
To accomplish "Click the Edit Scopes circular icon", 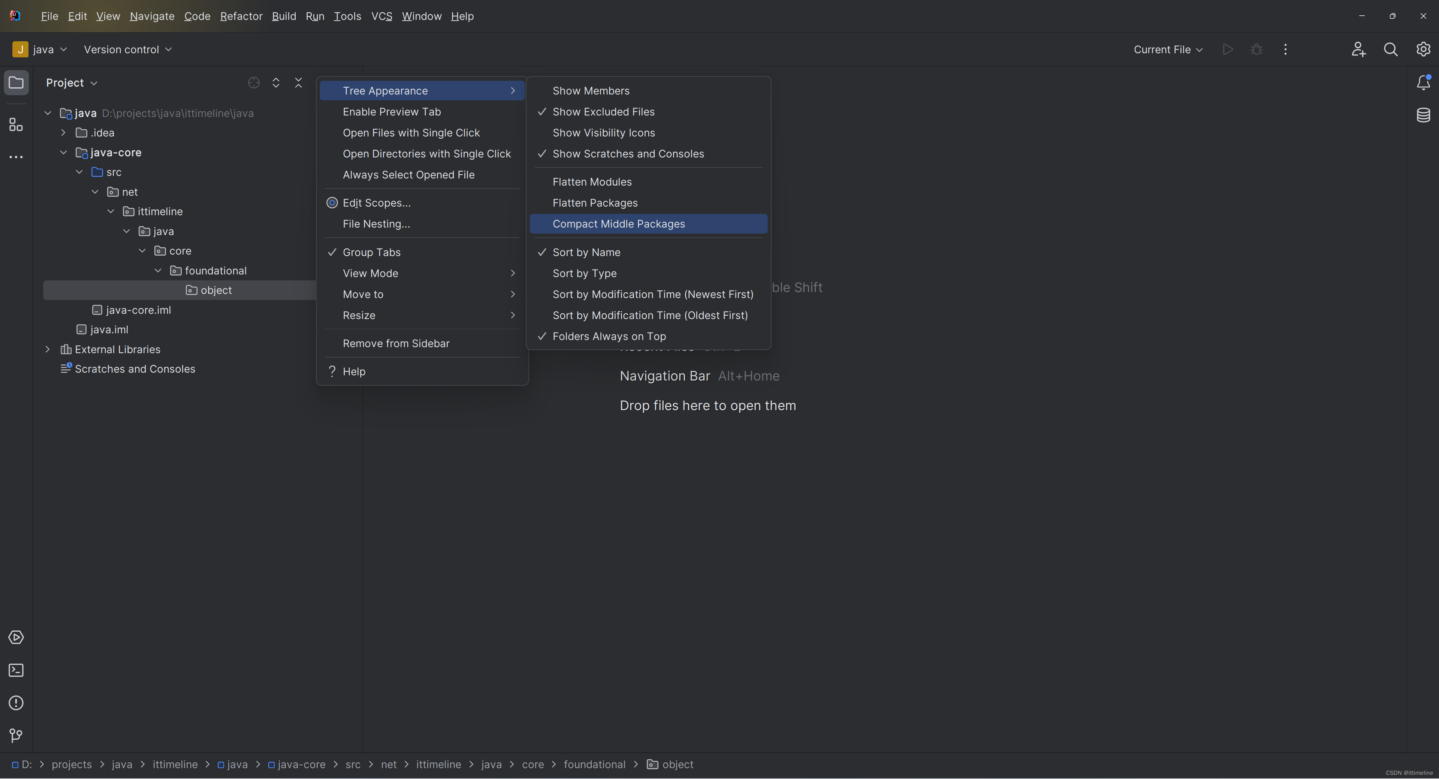I will [332, 203].
